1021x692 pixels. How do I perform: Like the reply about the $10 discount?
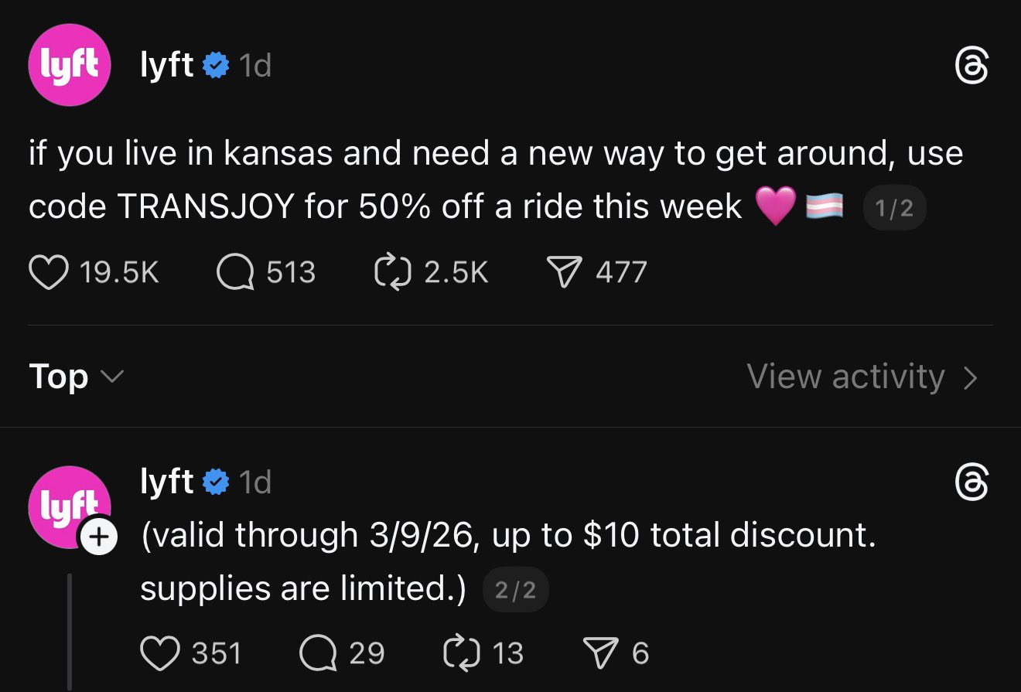click(x=164, y=652)
